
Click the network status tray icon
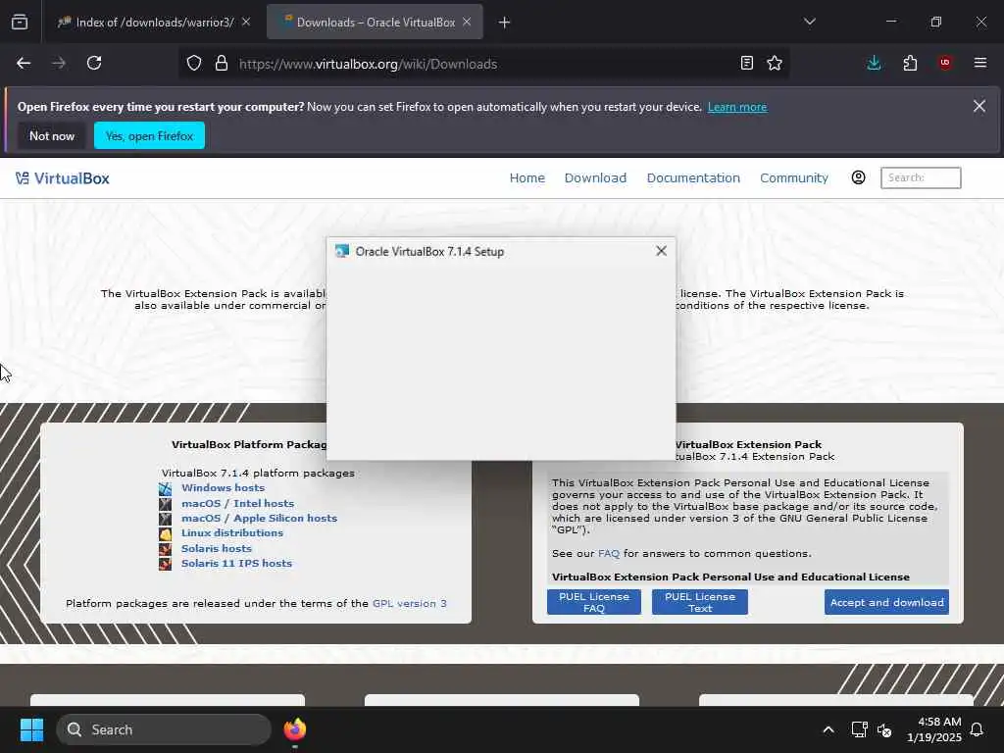[x=859, y=729]
